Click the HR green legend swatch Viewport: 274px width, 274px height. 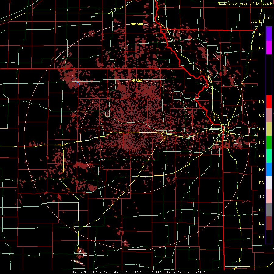tap(269, 142)
